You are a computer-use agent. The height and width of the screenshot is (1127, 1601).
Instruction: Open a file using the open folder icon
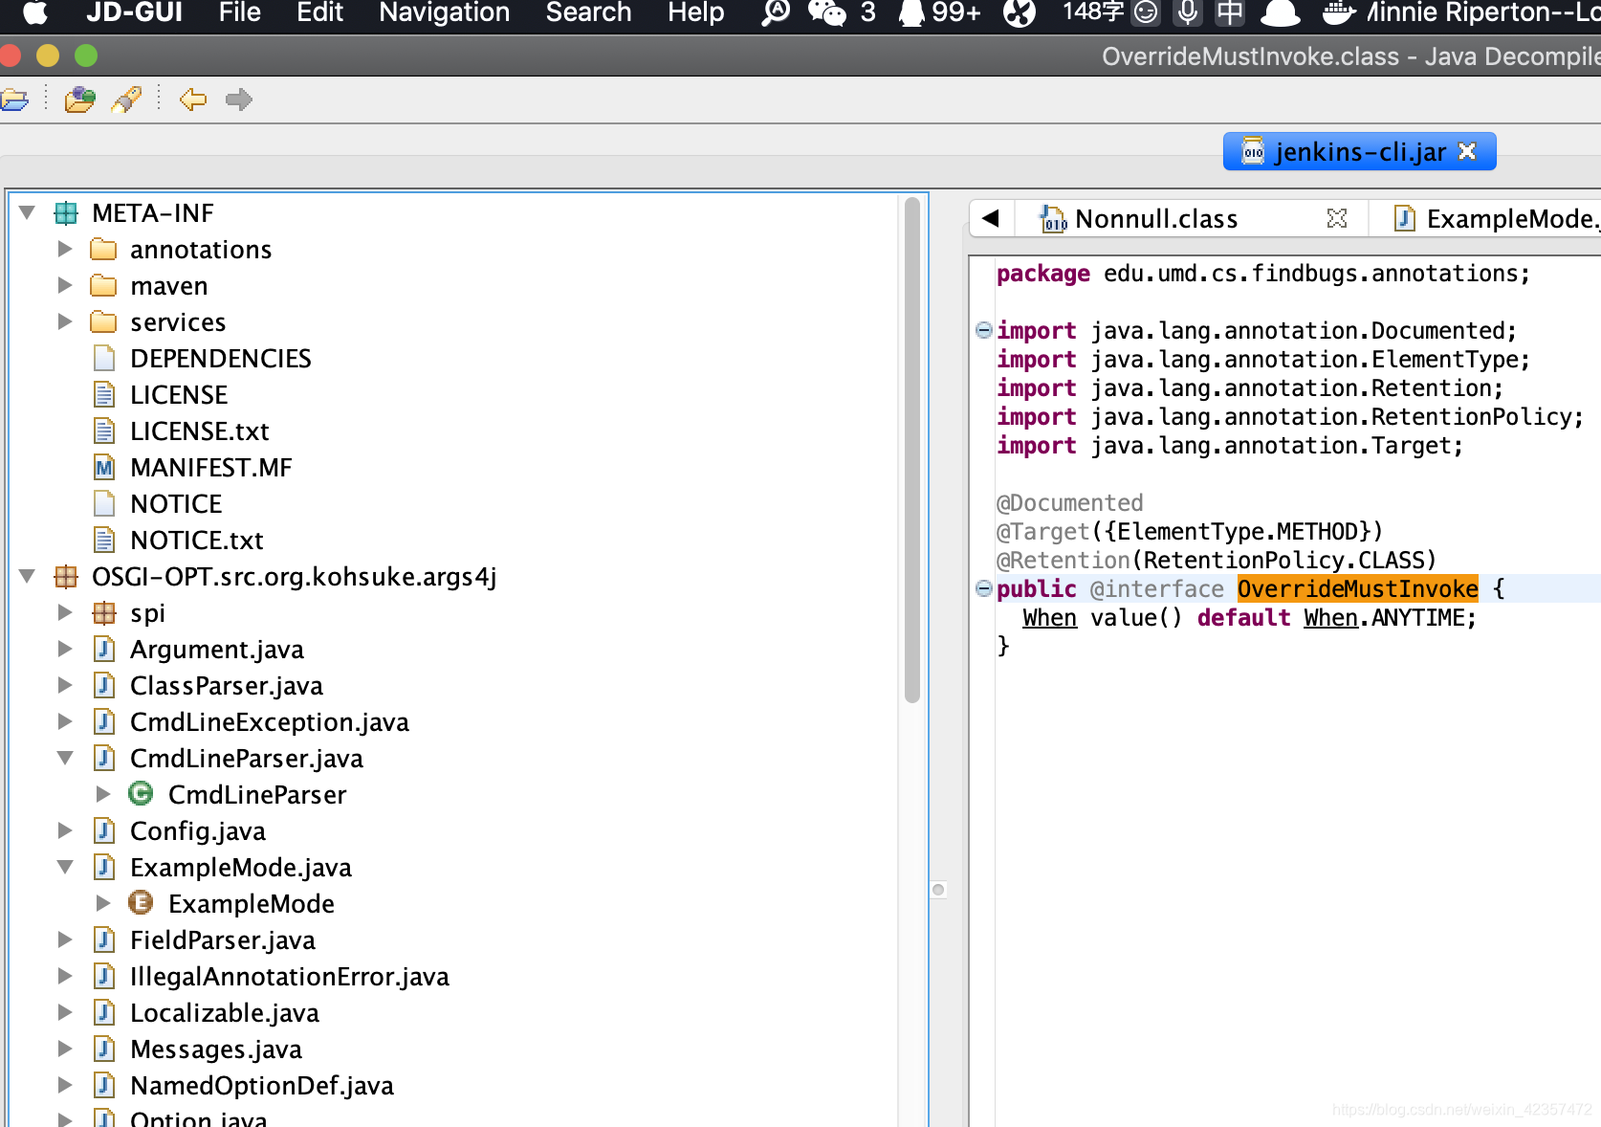[15, 99]
